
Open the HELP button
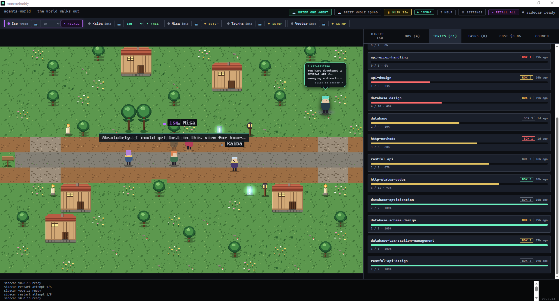[x=446, y=13]
